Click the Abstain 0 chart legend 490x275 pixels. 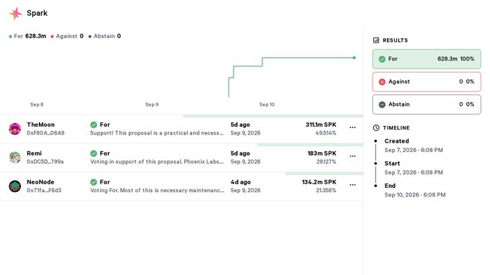click(x=104, y=36)
